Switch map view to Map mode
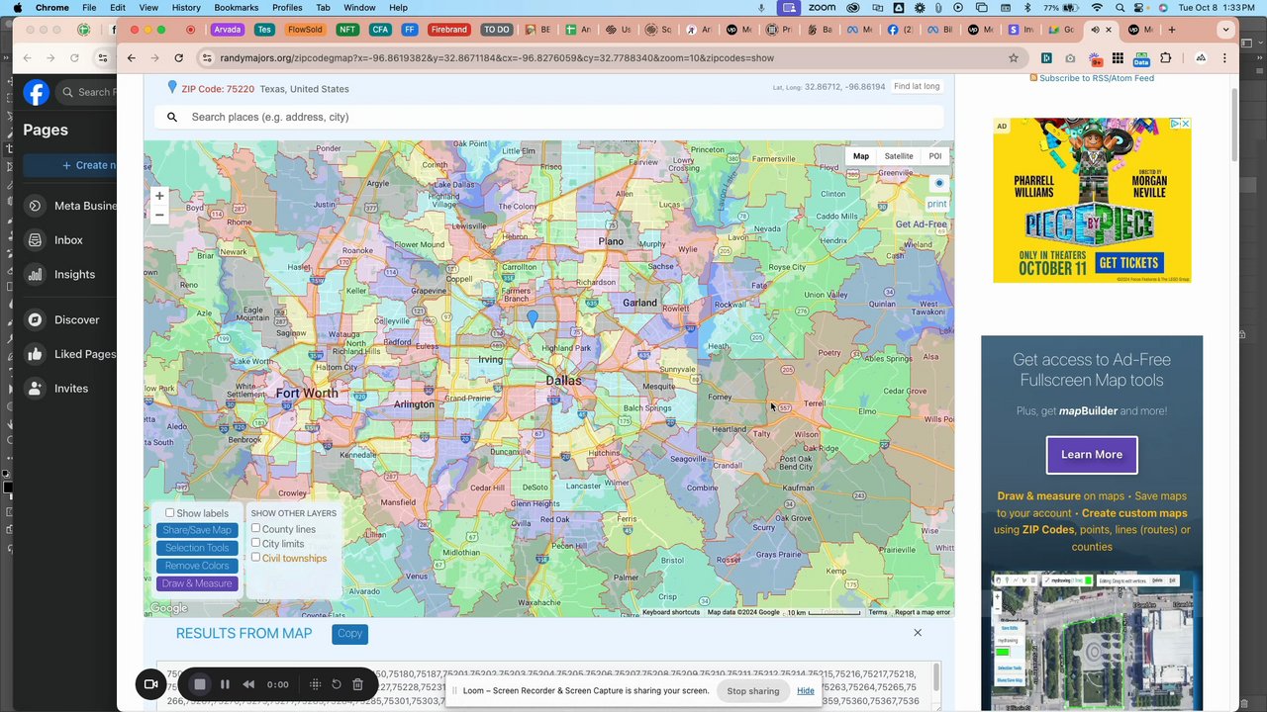The image size is (1267, 712). click(861, 156)
